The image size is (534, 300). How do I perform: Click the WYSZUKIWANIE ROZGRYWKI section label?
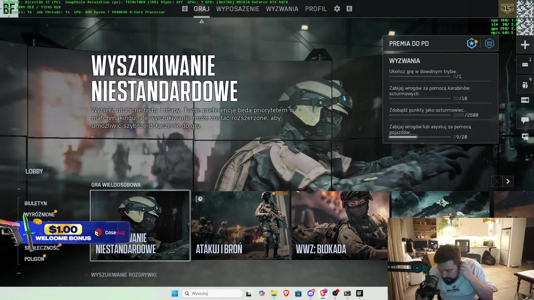123,275
